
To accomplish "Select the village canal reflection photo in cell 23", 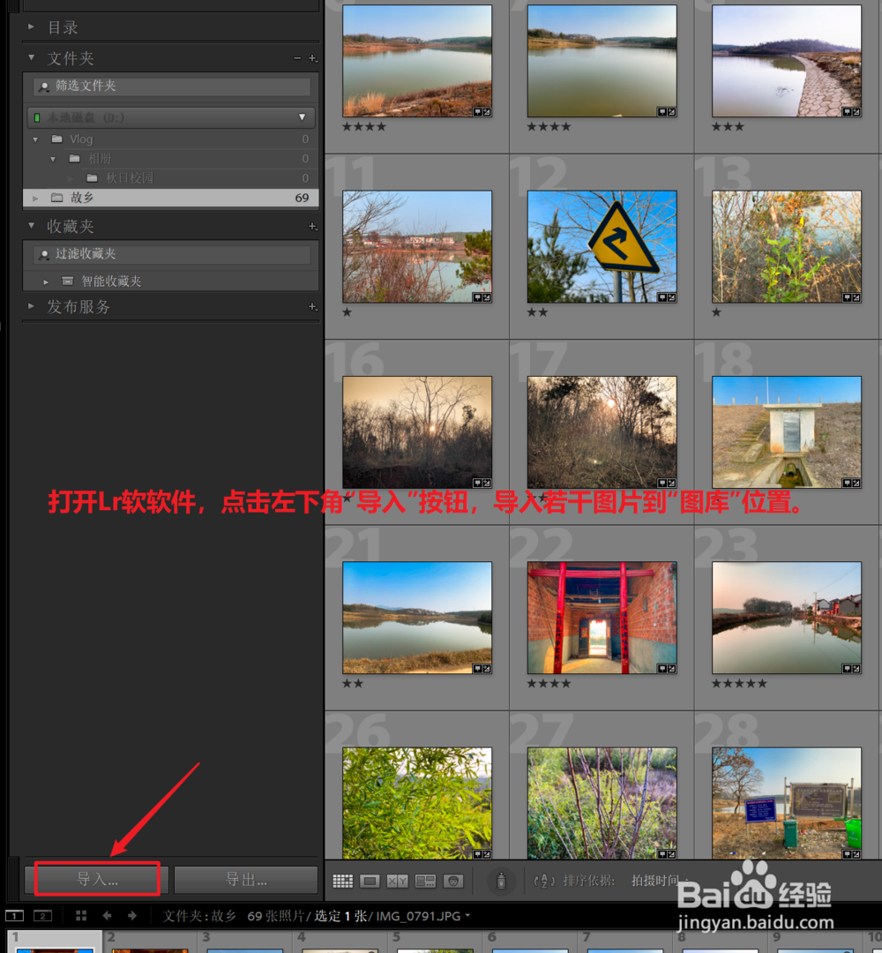I will (787, 618).
